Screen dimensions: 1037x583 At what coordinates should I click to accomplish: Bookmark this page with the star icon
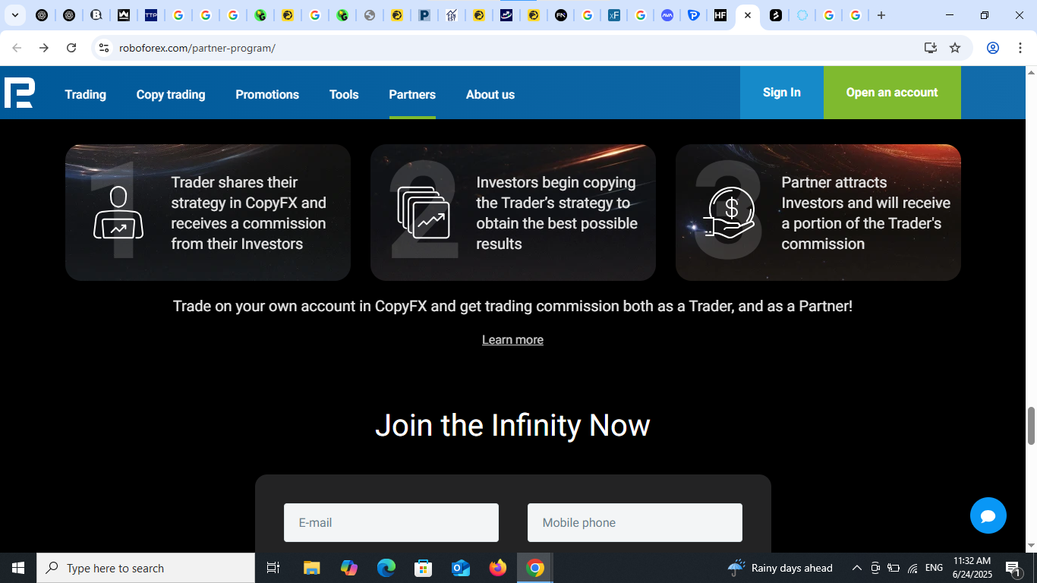(955, 48)
